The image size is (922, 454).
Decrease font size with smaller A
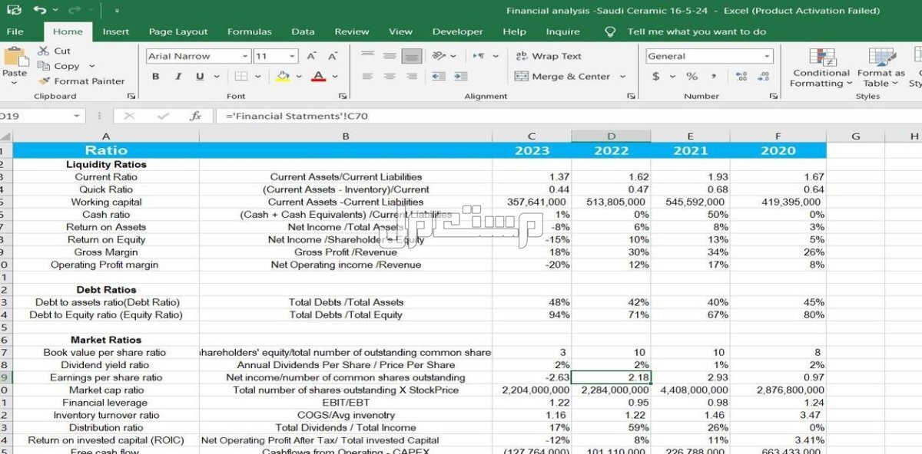(x=333, y=56)
